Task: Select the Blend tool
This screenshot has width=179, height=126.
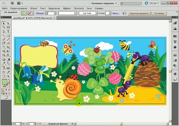Action: [8, 63]
